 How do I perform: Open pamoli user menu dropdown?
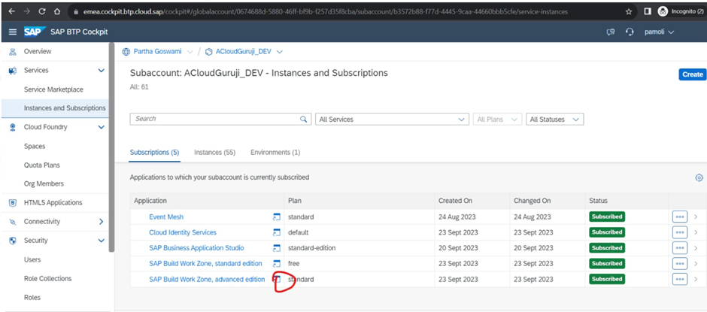pyautogui.click(x=659, y=32)
